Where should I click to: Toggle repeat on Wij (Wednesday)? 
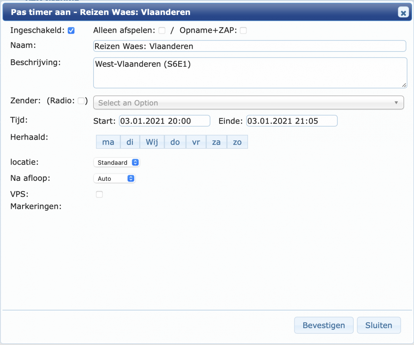[152, 142]
